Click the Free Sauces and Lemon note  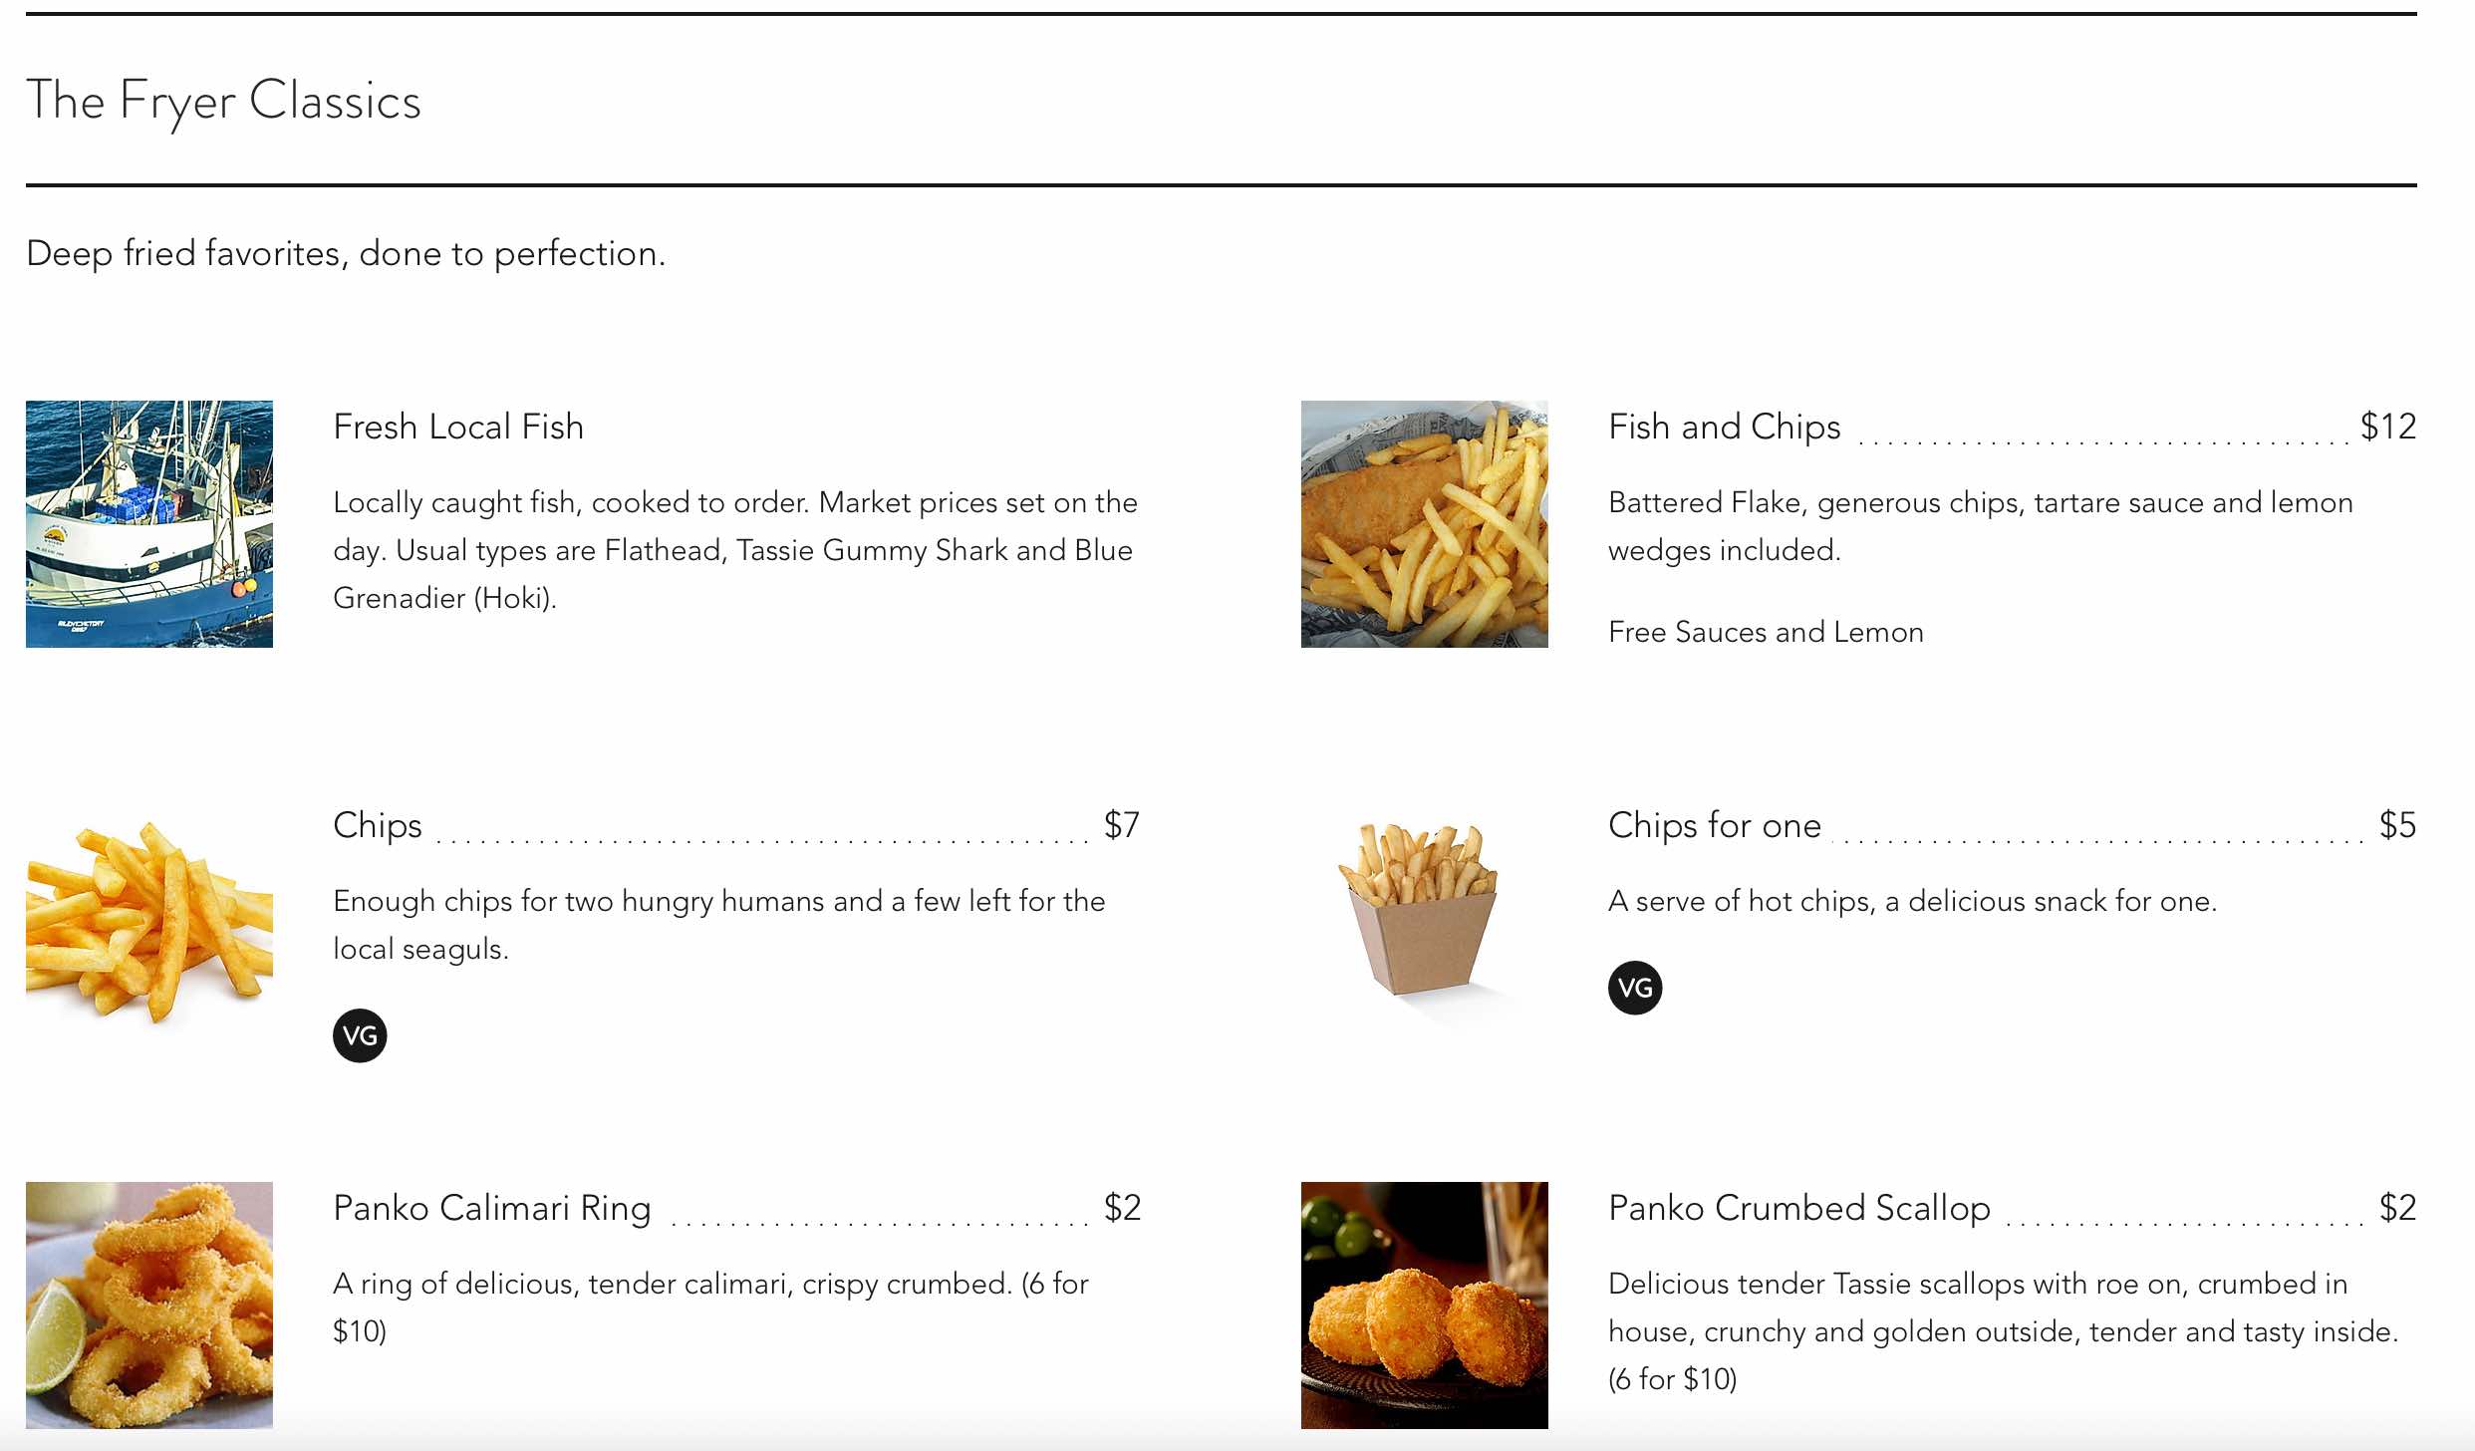1766,632
